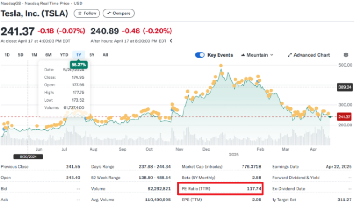Click the 1y Target Est value 311.27
Image resolution: width=360 pixels, height=209 pixels.
(x=345, y=200)
